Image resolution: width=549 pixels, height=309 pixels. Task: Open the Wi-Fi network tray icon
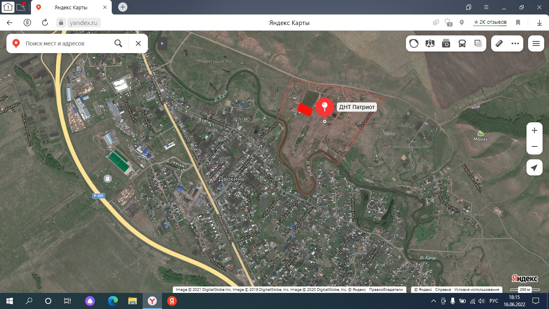pyautogui.click(x=473, y=301)
